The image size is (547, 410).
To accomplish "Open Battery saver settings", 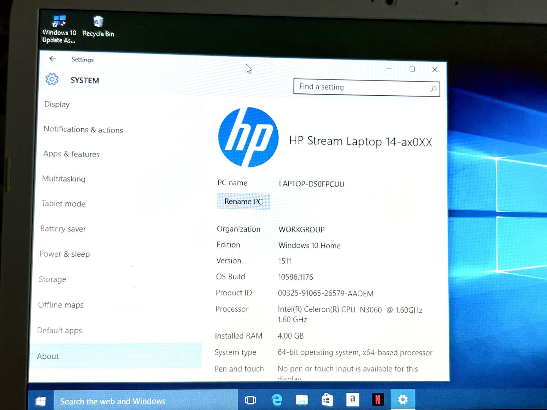I will 63,229.
